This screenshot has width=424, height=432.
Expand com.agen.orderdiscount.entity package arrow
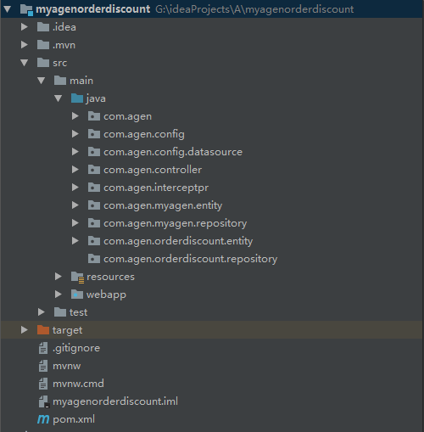(75, 241)
